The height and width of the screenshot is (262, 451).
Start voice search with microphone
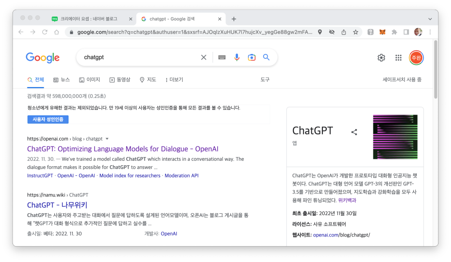237,57
